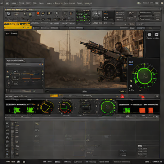Click the green ring dial in the instrument strip
The height and width of the screenshot is (164, 164).
(x=107, y=107)
